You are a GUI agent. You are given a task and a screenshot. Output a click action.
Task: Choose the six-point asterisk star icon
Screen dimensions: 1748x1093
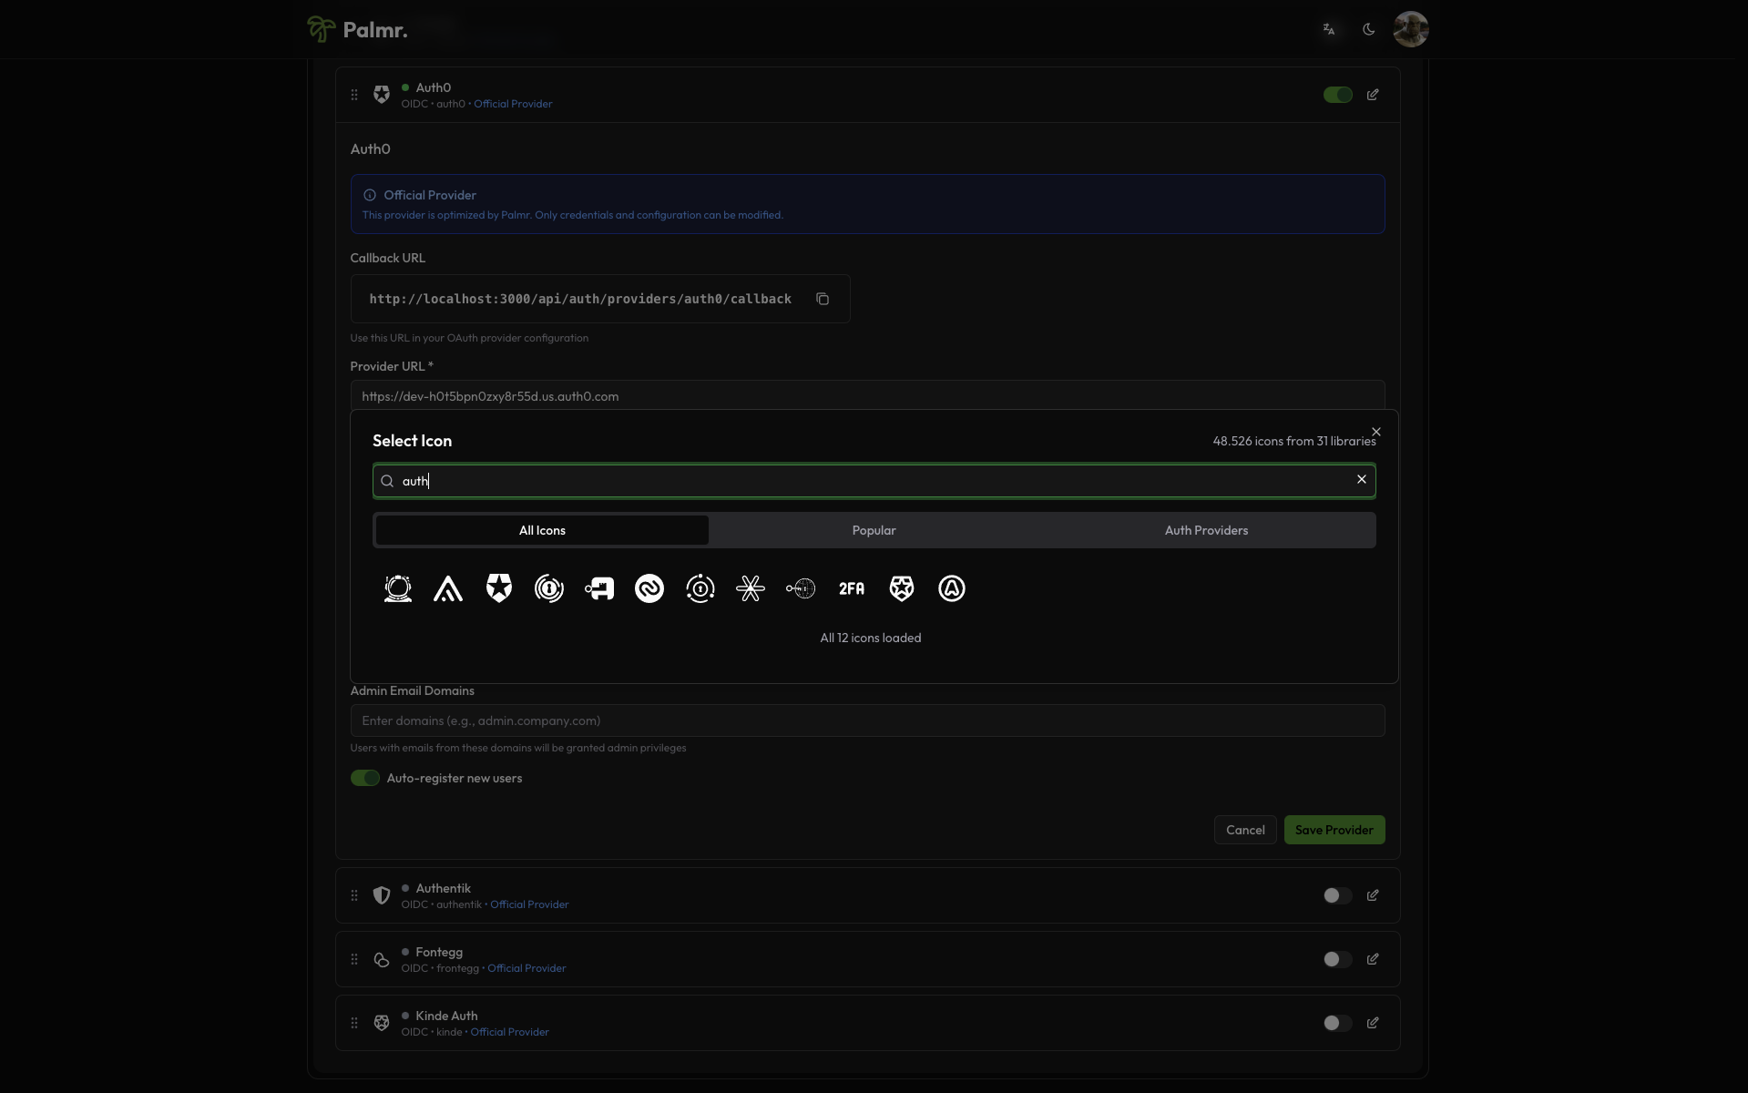point(751,588)
